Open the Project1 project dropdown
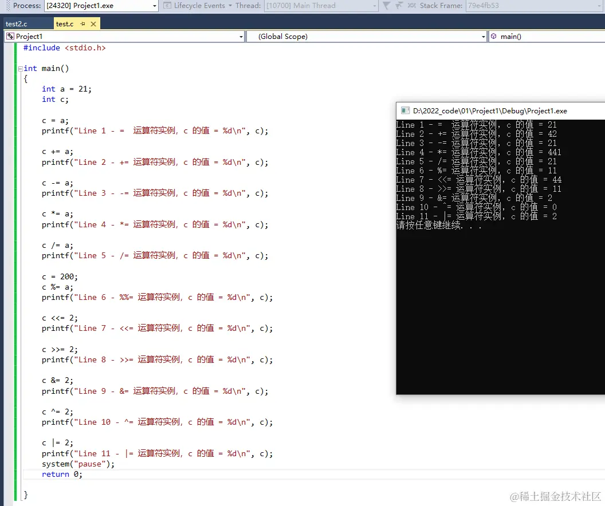Screen dimensions: 605x506 click(x=241, y=37)
